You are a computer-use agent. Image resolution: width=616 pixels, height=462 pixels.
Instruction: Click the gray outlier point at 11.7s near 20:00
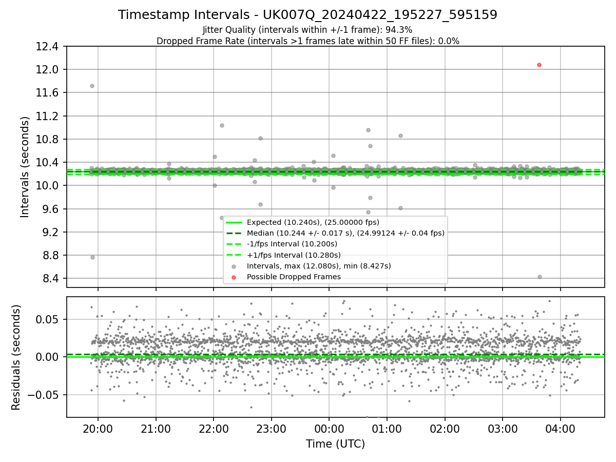click(92, 86)
